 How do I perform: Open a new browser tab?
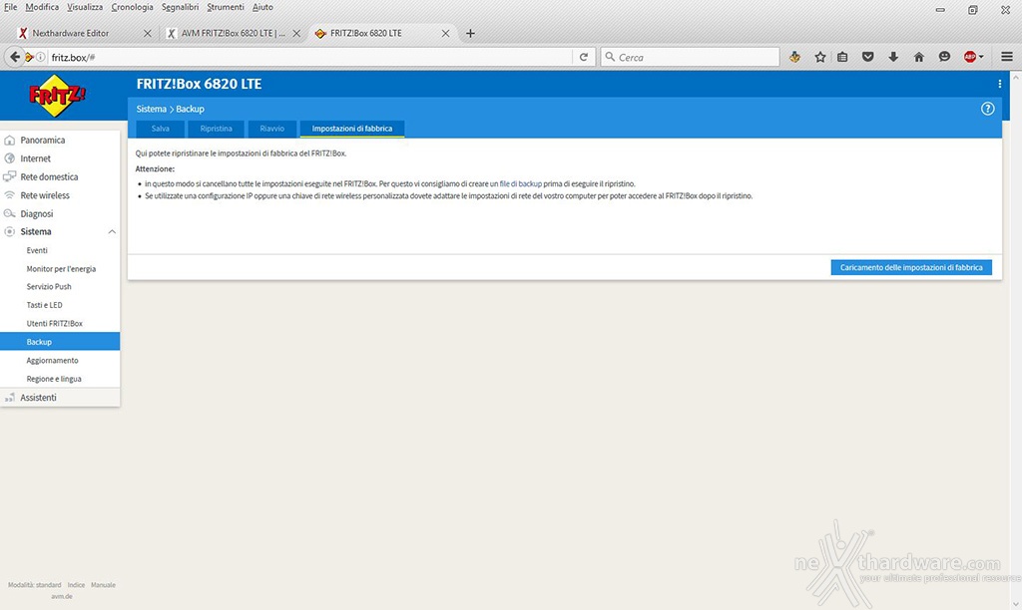point(470,33)
